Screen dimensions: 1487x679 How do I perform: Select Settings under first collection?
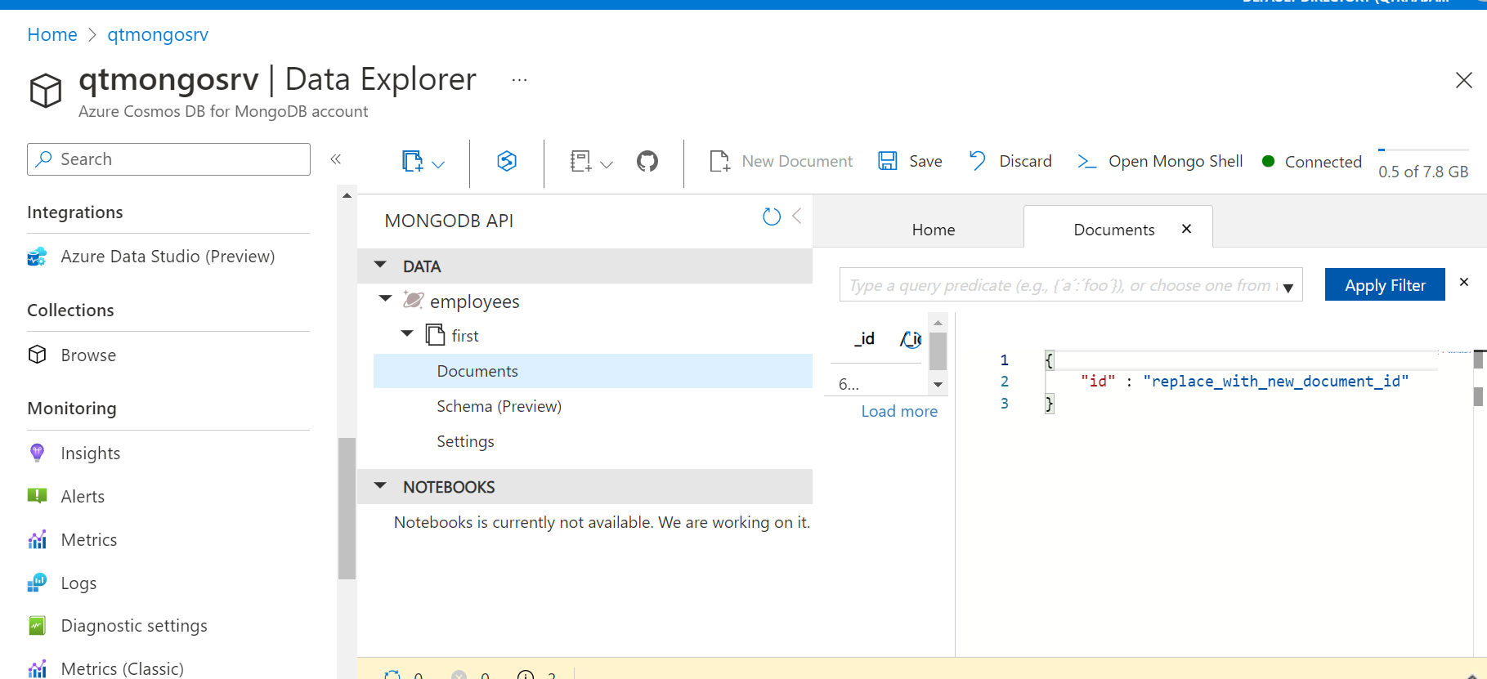466,441
